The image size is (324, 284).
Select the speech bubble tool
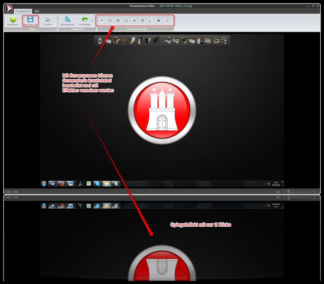pos(142,20)
